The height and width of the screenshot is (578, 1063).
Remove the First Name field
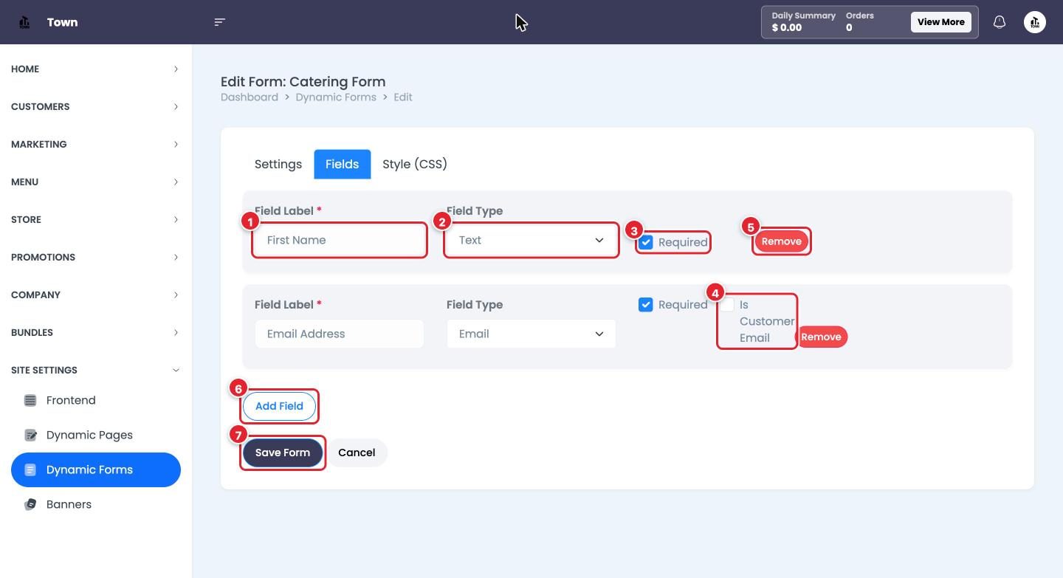click(782, 241)
